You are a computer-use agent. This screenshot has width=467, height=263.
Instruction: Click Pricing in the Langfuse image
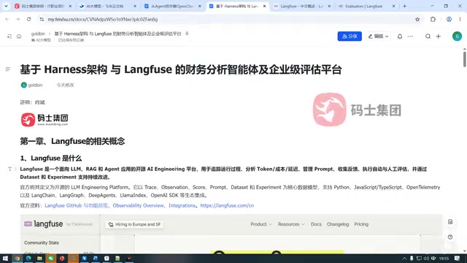point(361,224)
